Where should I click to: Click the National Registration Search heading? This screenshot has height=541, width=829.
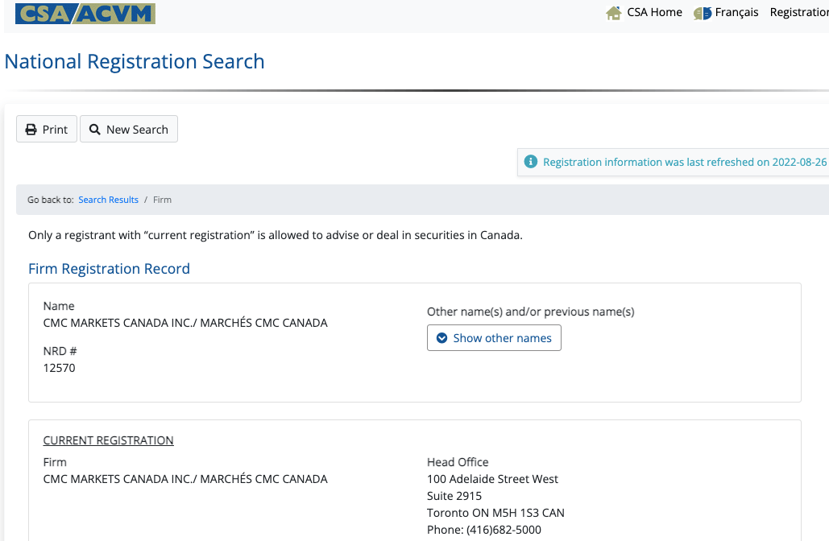click(135, 61)
